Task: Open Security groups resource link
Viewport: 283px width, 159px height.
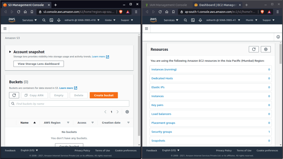Action: pos(161,132)
